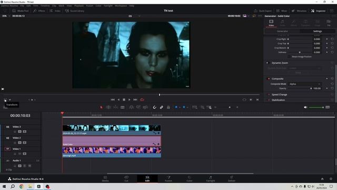This screenshot has height=190, width=337.
Task: Expand the Speed Change section
Action: click(280, 94)
